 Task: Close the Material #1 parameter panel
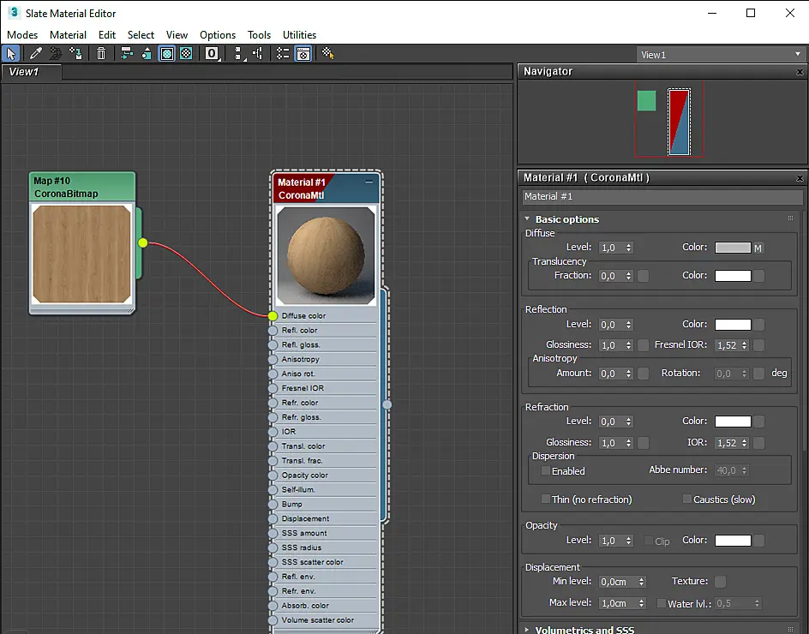[x=800, y=178]
